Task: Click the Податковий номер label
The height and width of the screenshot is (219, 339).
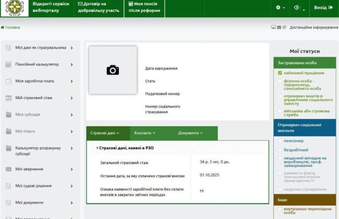Action: click(162, 94)
